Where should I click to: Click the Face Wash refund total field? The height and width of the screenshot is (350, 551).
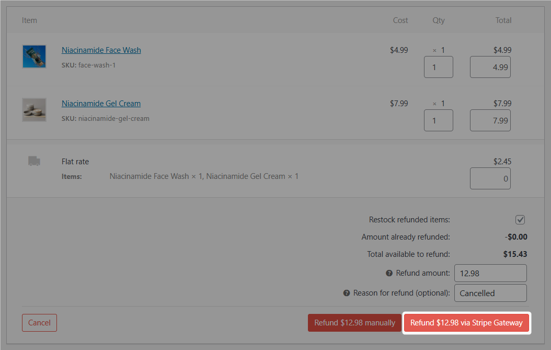coord(490,67)
